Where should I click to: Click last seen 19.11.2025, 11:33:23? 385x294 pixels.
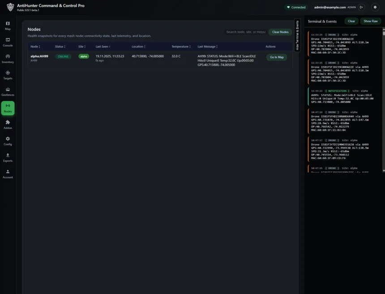(x=110, y=56)
